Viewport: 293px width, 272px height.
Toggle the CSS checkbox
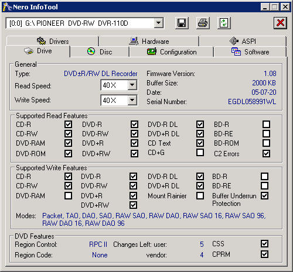[264, 243]
